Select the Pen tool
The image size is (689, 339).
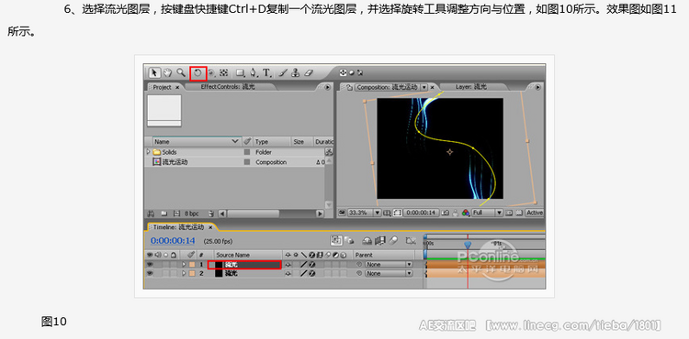(x=254, y=72)
